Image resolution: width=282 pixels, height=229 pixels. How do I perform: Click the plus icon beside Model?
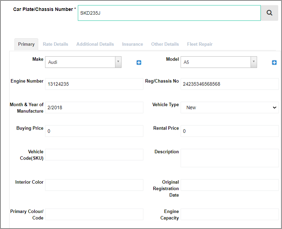274,62
